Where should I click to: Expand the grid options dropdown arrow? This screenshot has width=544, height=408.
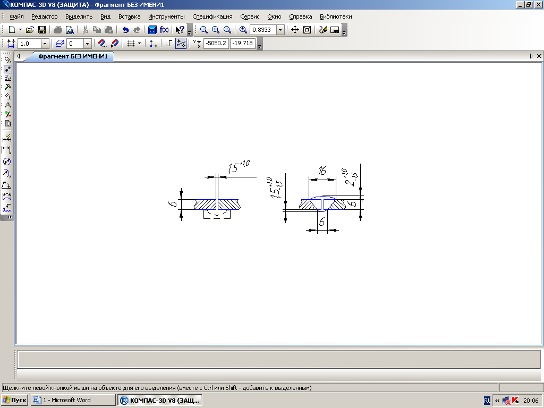click(x=140, y=44)
